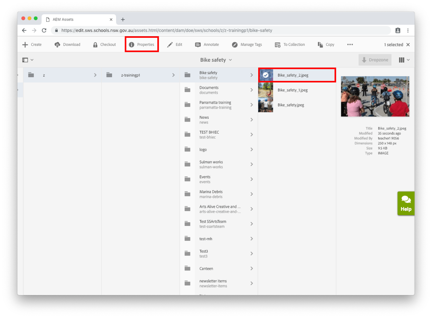Open the newsletter items folder name
This screenshot has height=318, width=432.
tap(213, 281)
